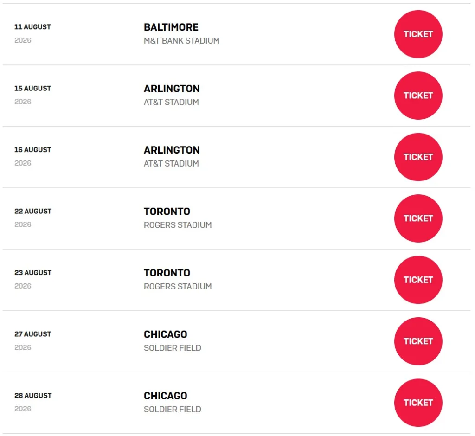
Task: Select CHICAGO heading in the 27 August row
Action: pos(166,334)
